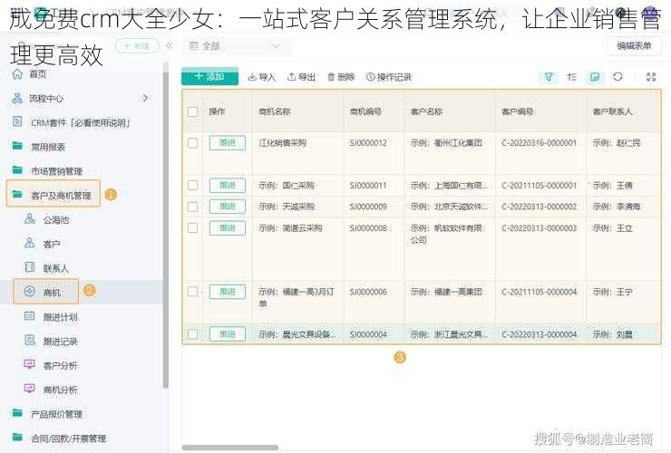
Task: Click the cell 示例：上海国仁有限...
Action: coord(449,185)
